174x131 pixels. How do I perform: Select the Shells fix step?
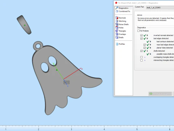click(x=120, y=37)
